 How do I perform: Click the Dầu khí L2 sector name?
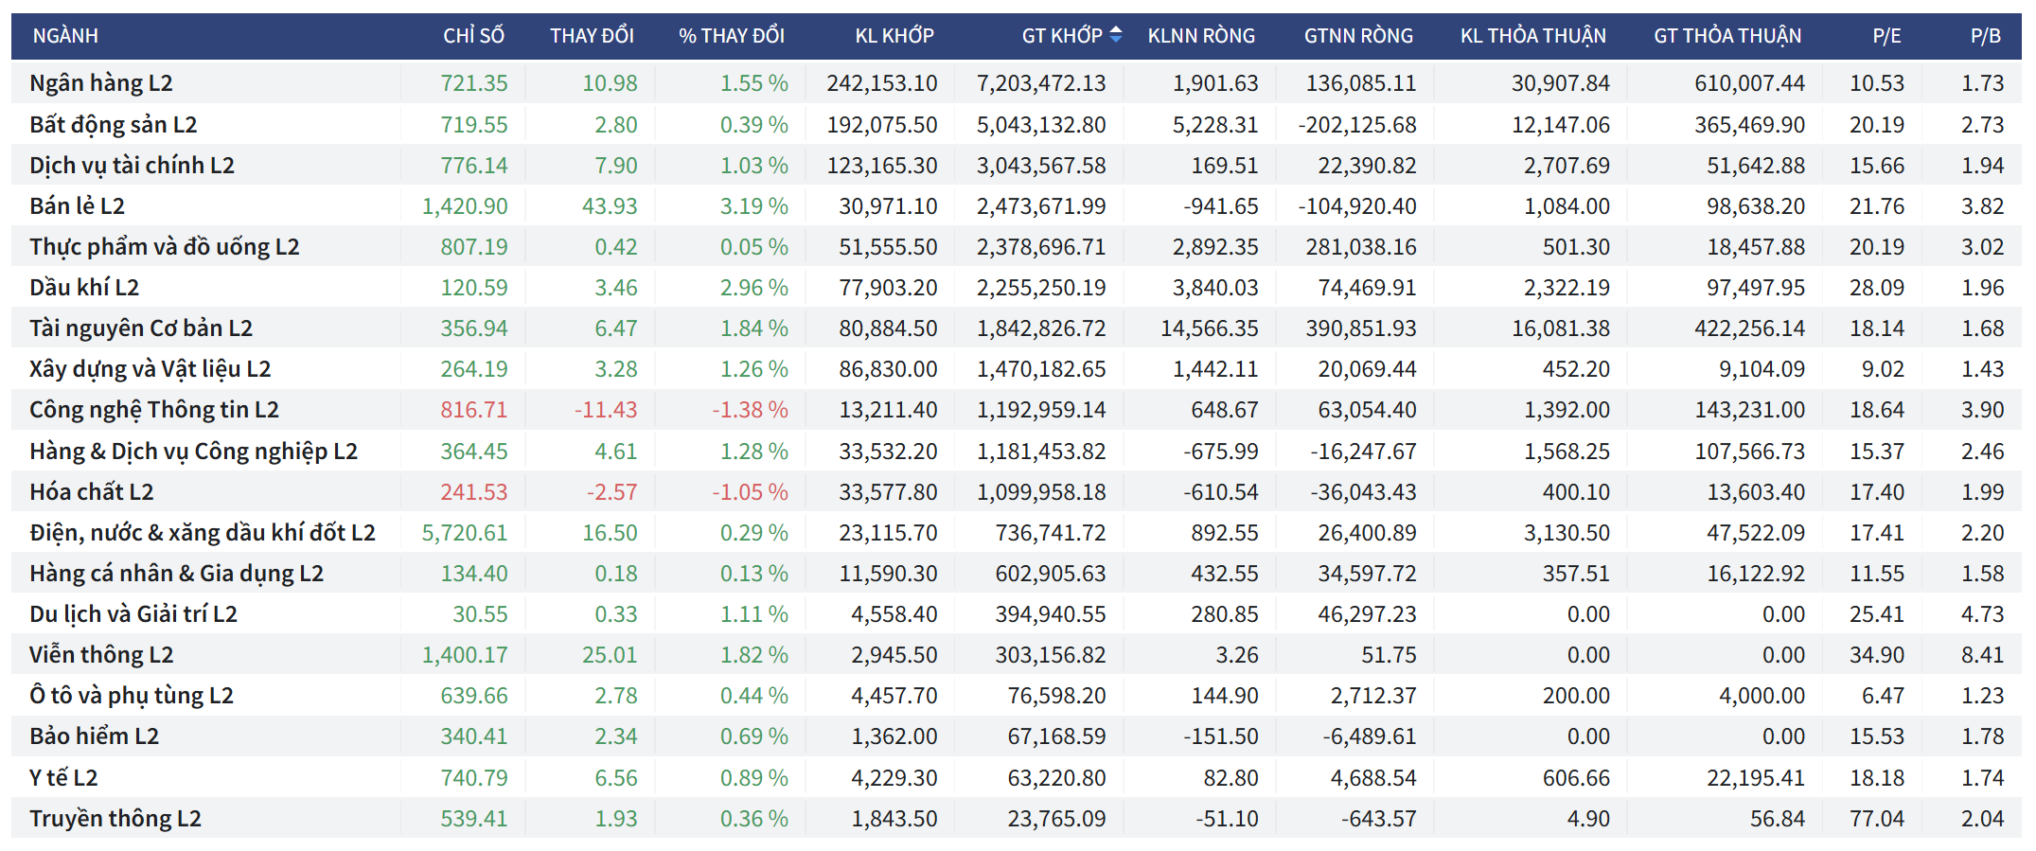pyautogui.click(x=84, y=288)
